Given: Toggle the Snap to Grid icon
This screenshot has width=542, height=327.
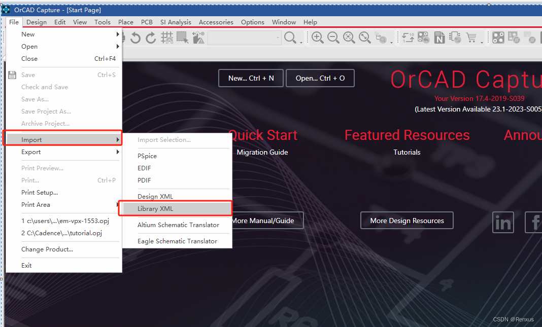Looking at the screenshot, I should pos(166,37).
